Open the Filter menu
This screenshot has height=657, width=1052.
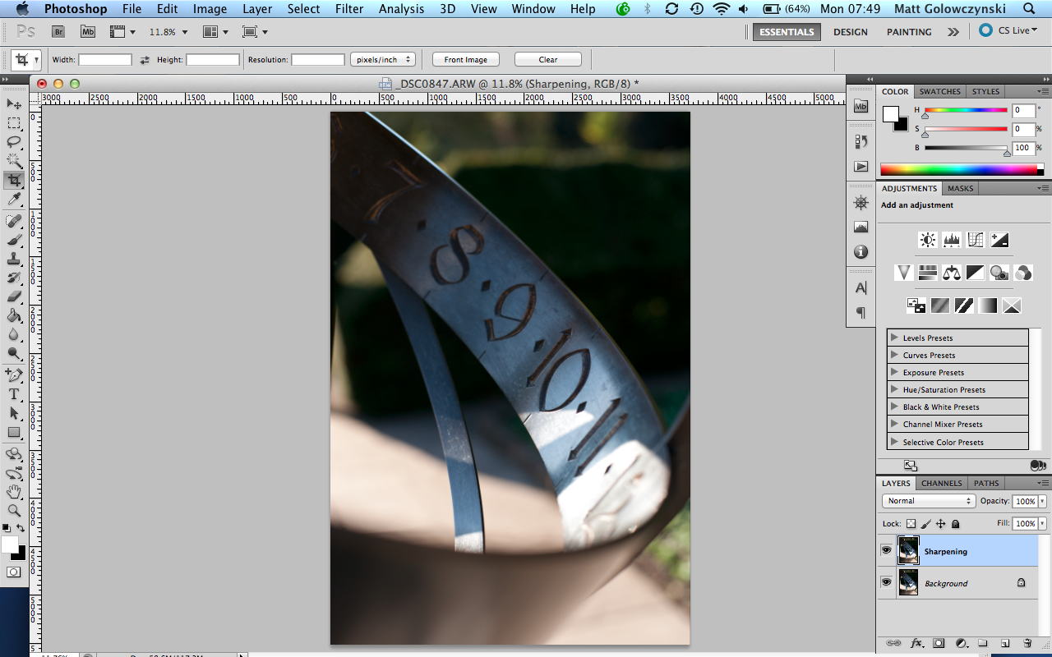349,9
